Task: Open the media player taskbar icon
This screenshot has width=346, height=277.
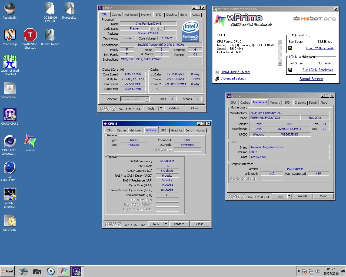Action: (51, 271)
